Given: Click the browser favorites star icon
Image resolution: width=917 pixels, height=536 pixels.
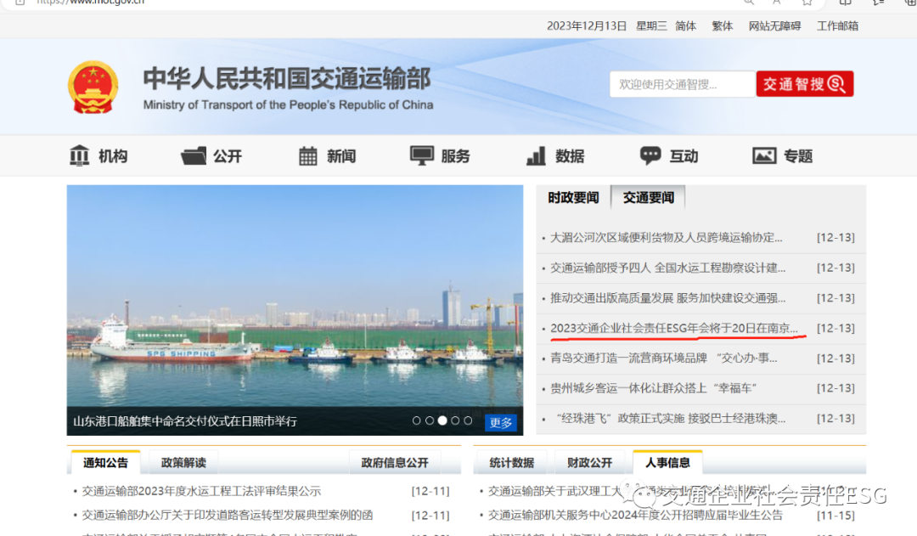Looking at the screenshot, I should pyautogui.click(x=807, y=3).
